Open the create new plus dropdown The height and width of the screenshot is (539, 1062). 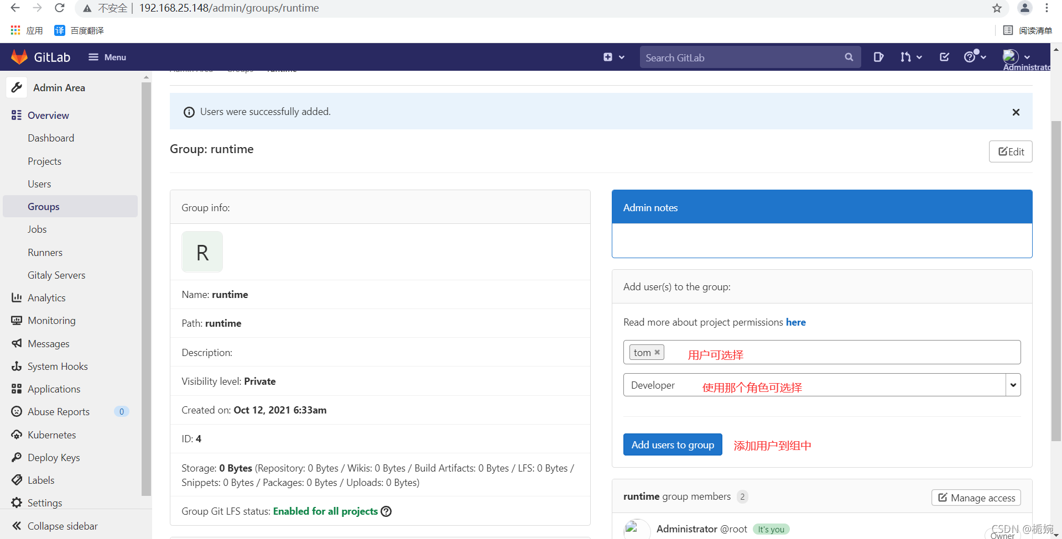(x=614, y=57)
